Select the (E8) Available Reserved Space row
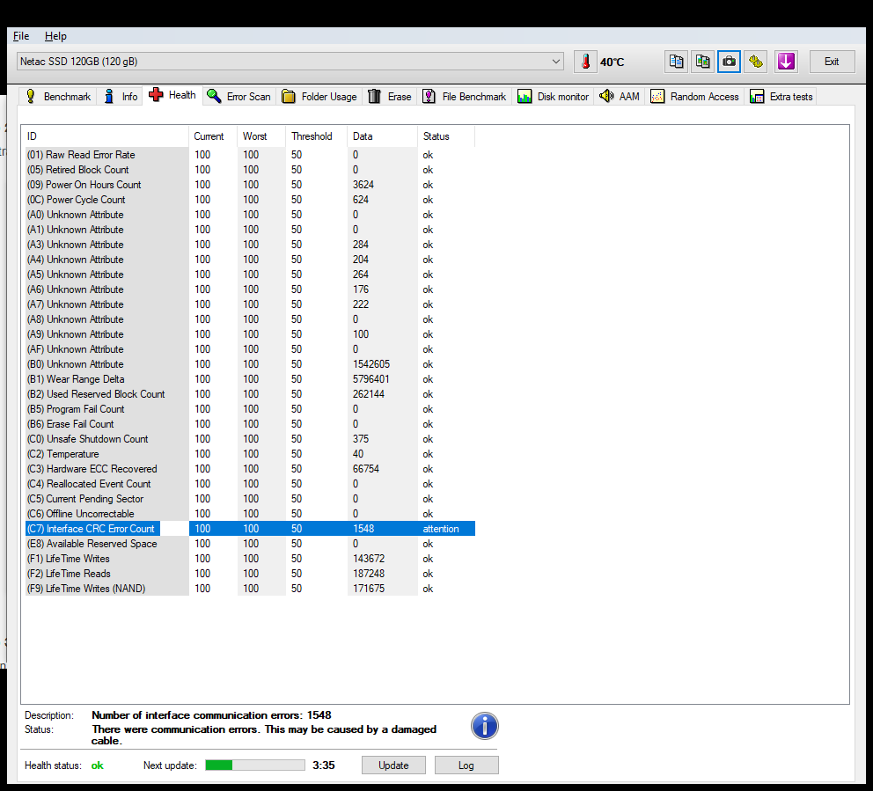This screenshot has width=873, height=791. pos(249,544)
